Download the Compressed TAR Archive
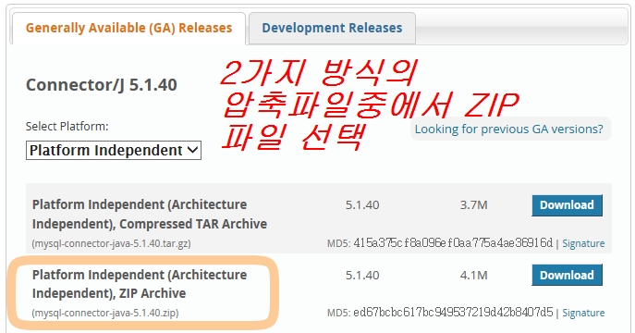 tap(567, 205)
